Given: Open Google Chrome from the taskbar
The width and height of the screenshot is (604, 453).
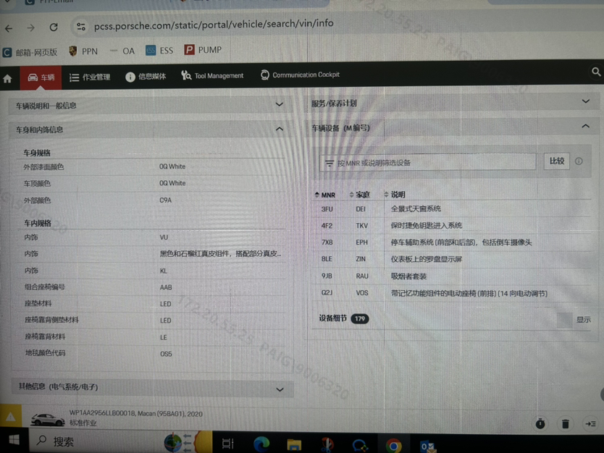Looking at the screenshot, I should [393, 445].
